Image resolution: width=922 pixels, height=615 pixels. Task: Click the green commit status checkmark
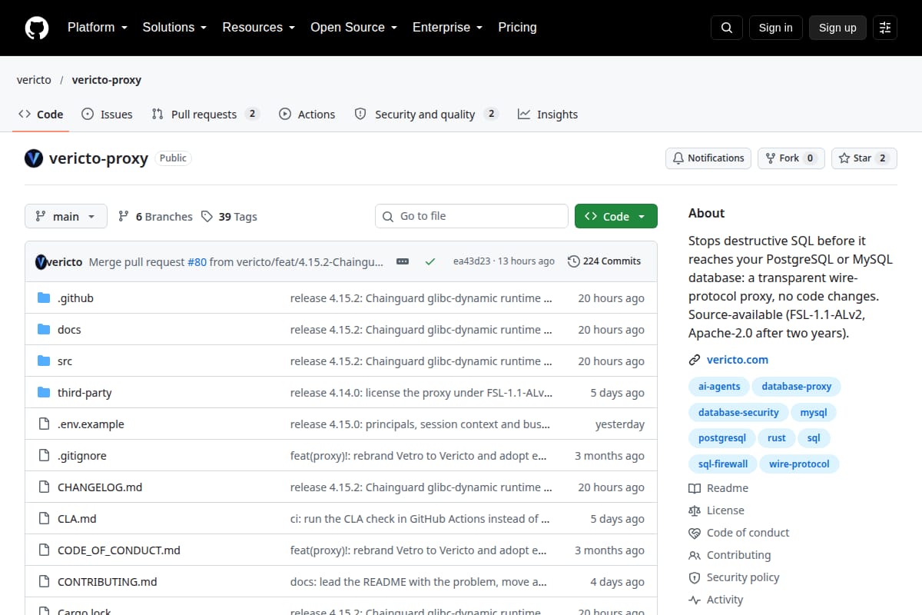coord(430,261)
